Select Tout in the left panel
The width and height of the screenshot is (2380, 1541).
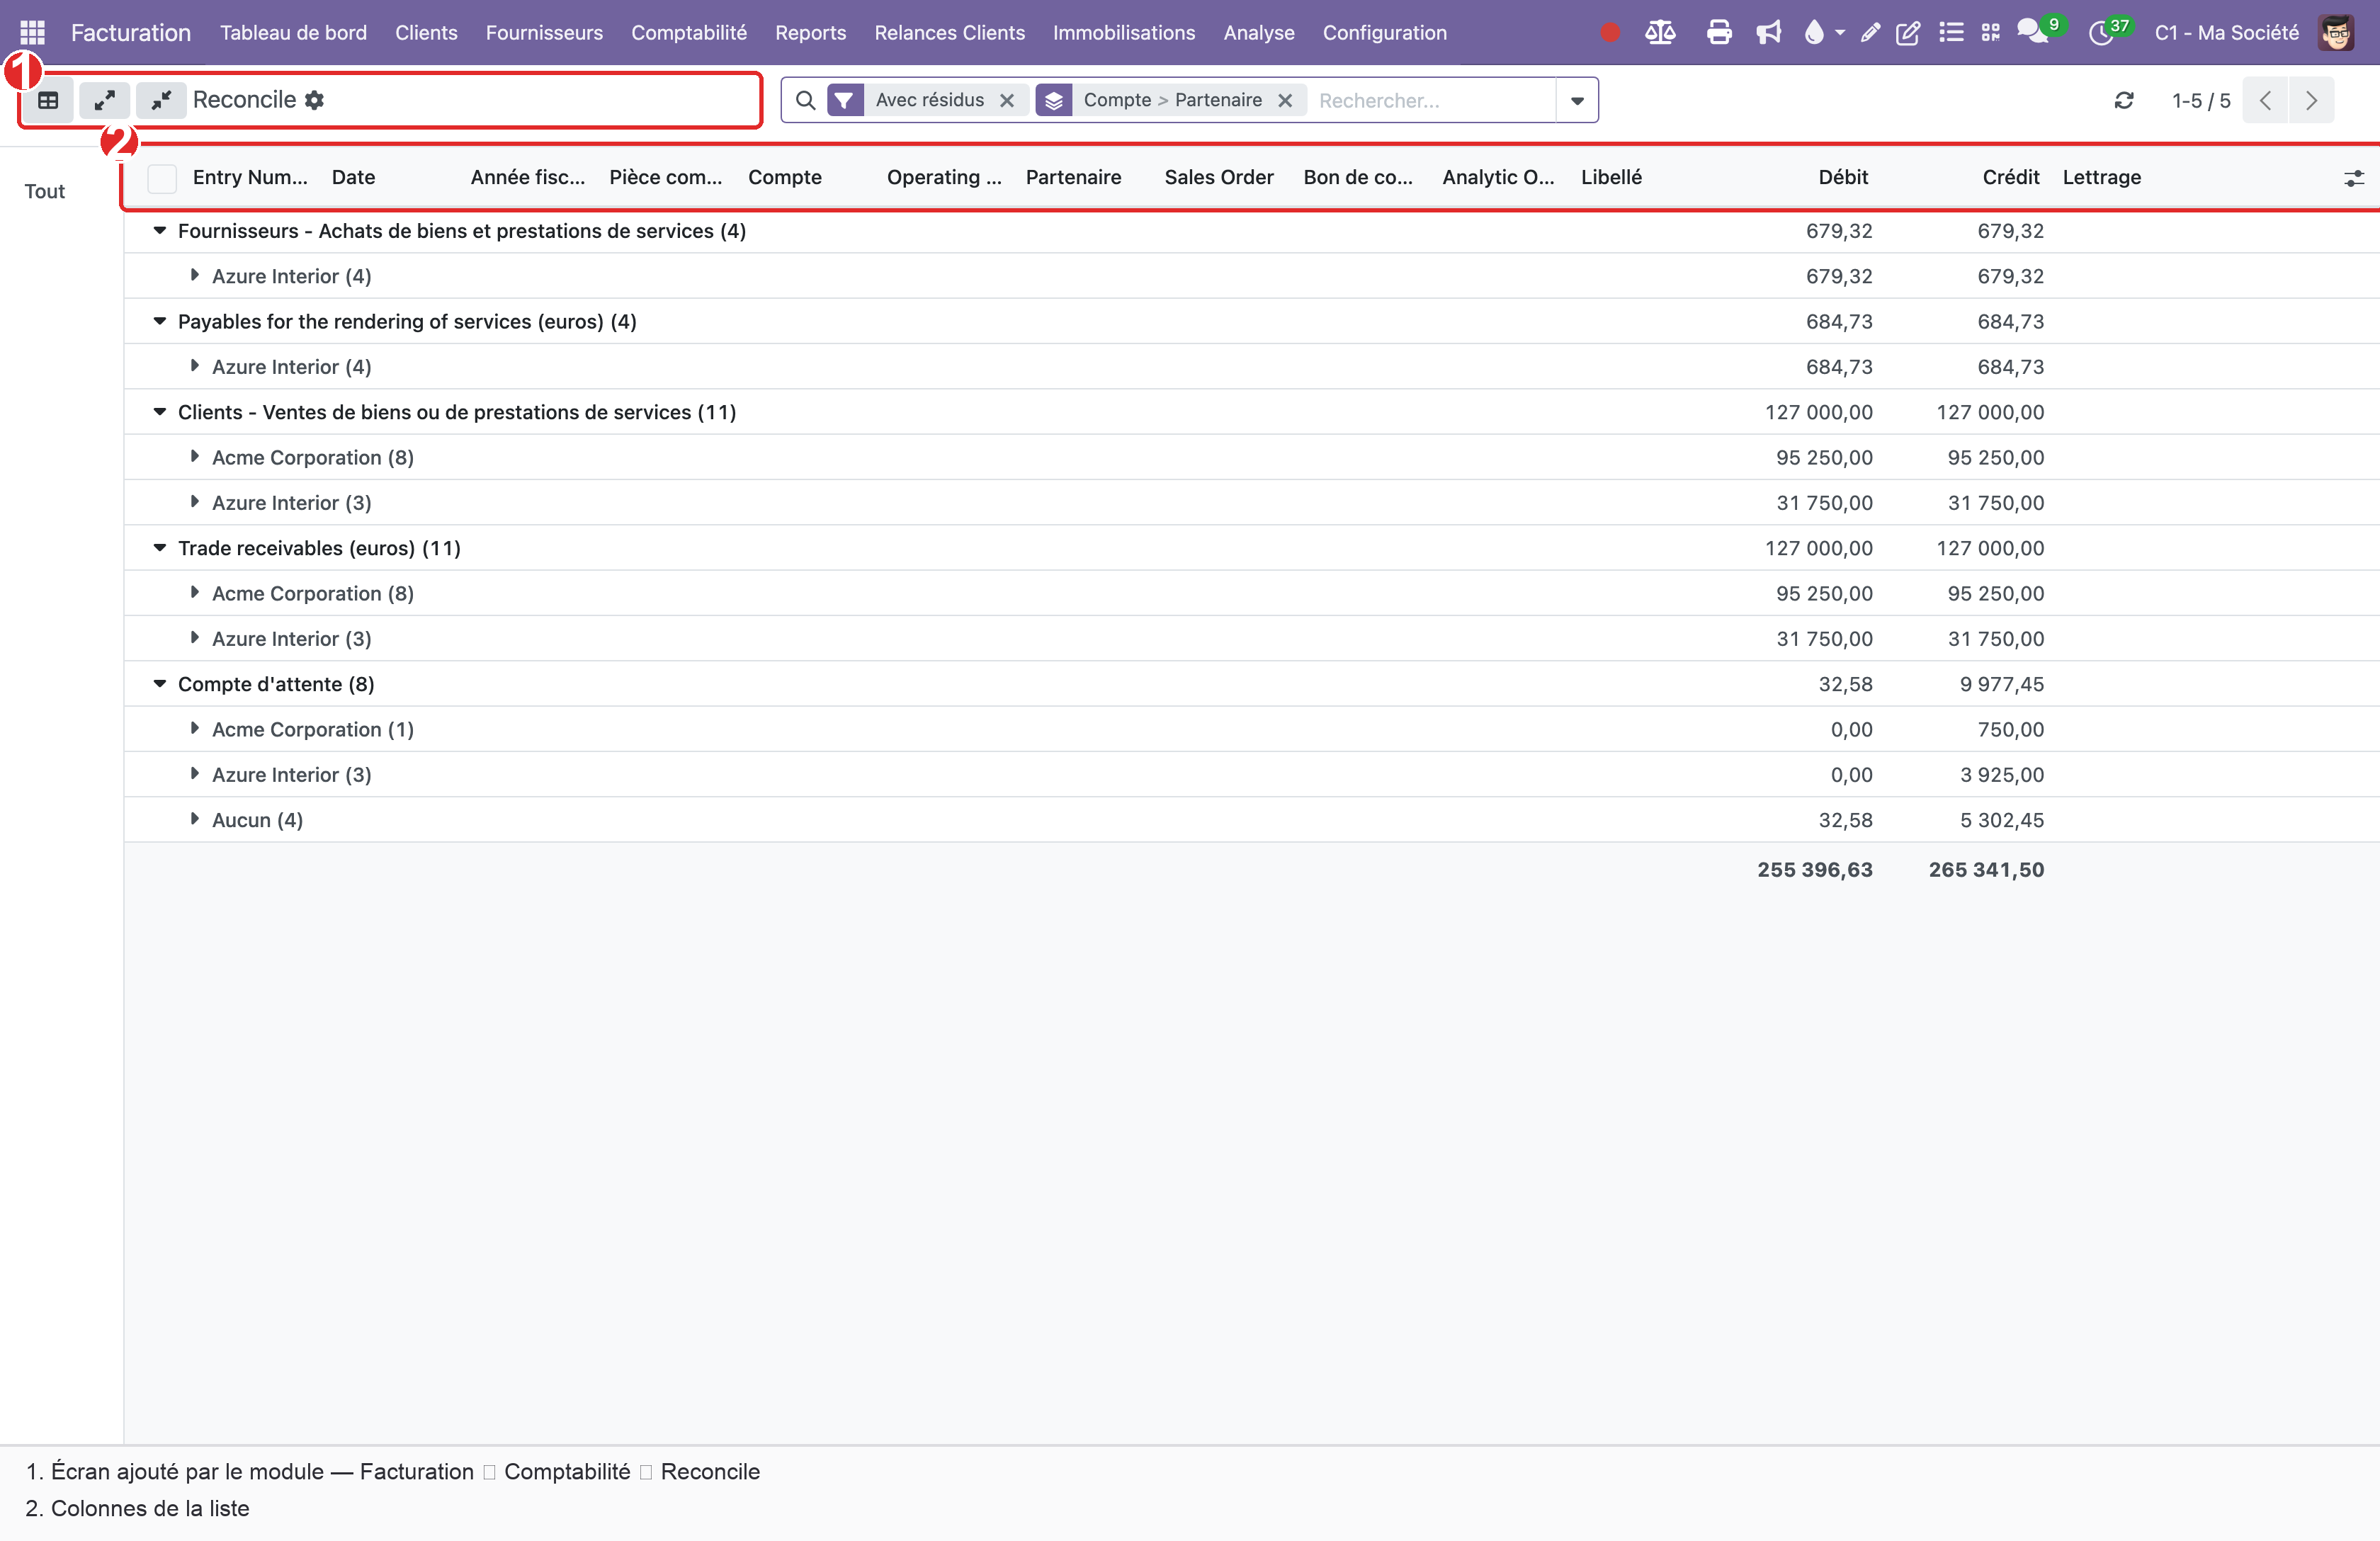click(x=45, y=191)
